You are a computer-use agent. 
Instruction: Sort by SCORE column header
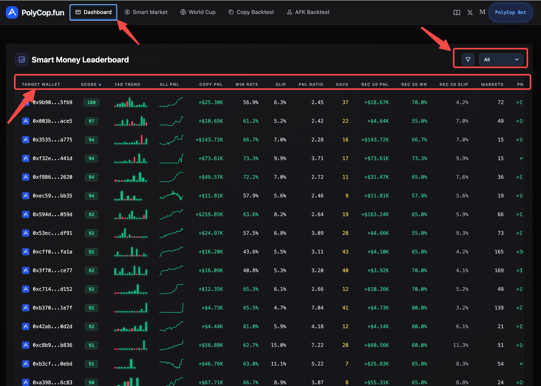91,84
